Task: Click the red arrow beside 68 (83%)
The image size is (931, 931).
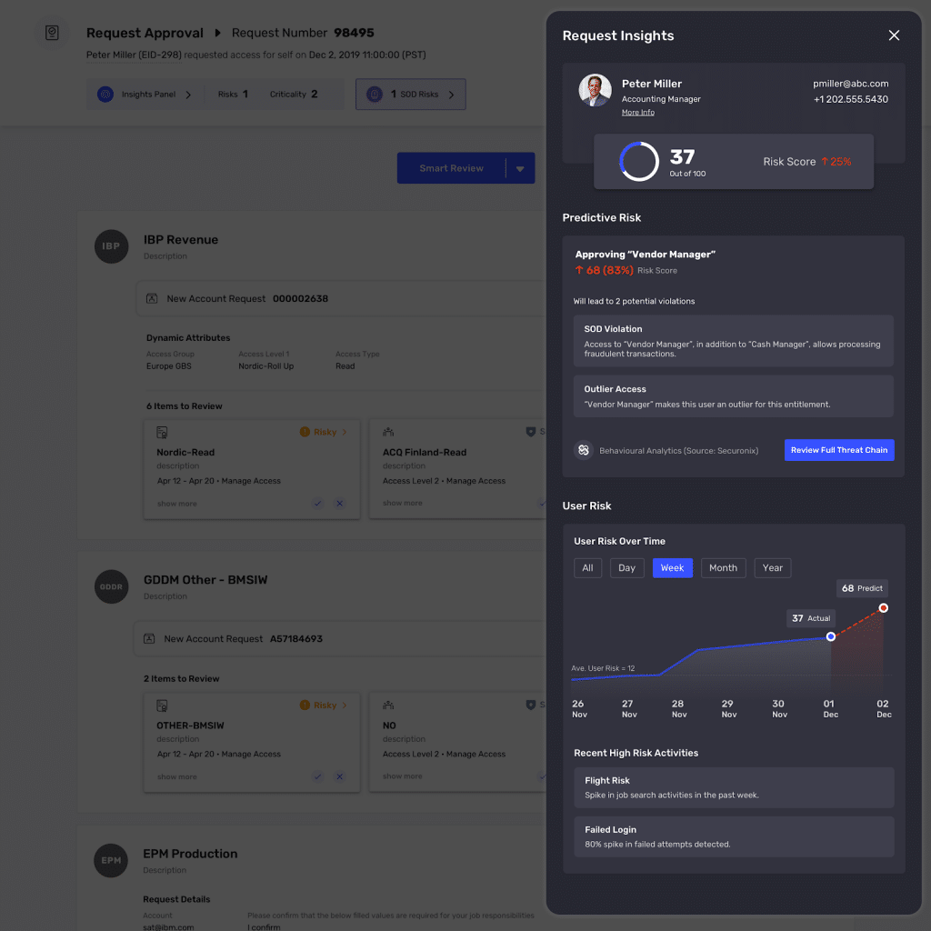Action: (579, 270)
